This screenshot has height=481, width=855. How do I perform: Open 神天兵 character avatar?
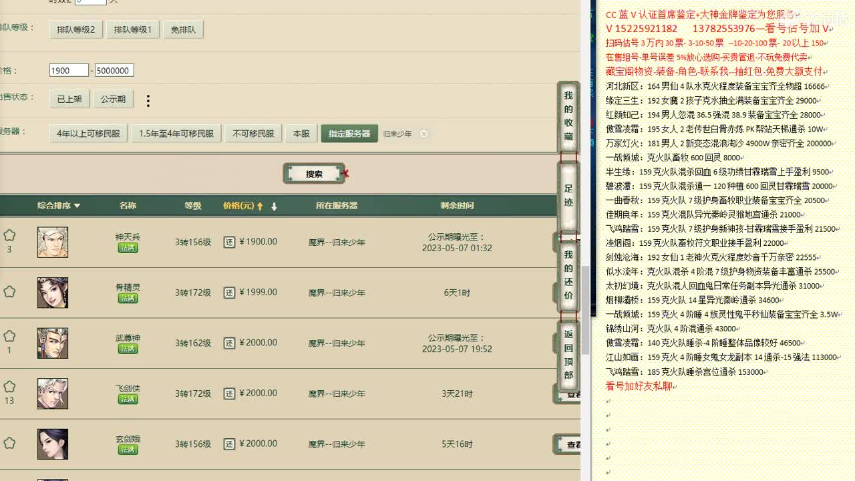(x=53, y=242)
